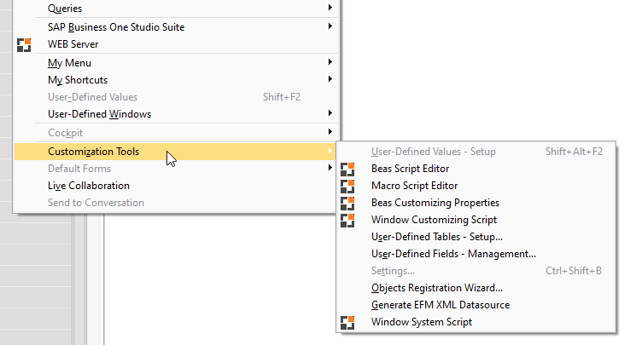The width and height of the screenshot is (624, 345).
Task: Open the WEB Server menu item
Action: click(73, 44)
